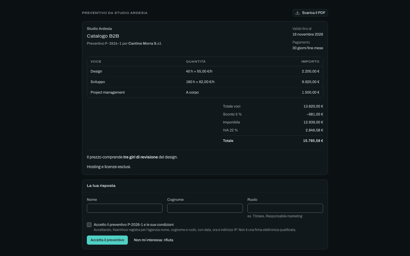Click the quantity 160 h × 62,00 €/h
Image resolution: width=410 pixels, height=256 pixels.
point(200,82)
